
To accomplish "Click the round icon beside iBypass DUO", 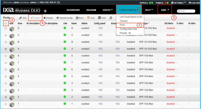I will click(45, 11).
